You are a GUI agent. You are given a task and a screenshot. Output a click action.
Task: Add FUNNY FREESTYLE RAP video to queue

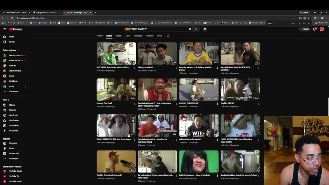click(133, 122)
